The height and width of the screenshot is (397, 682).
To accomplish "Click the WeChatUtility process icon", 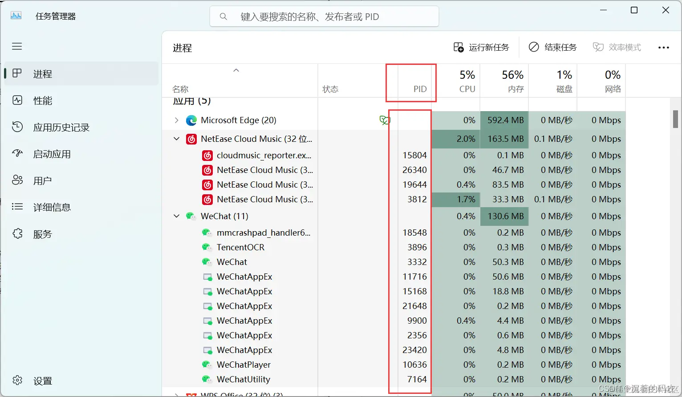I will coord(207,379).
